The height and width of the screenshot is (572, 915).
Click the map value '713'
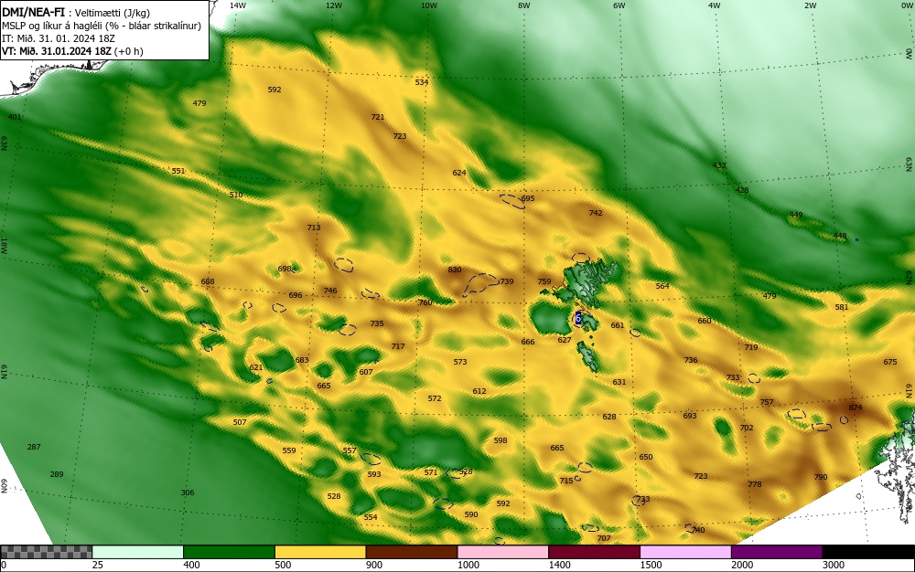(314, 228)
